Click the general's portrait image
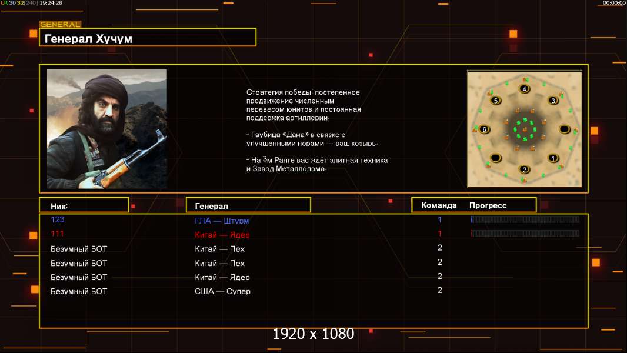The width and height of the screenshot is (627, 353). coord(107,129)
